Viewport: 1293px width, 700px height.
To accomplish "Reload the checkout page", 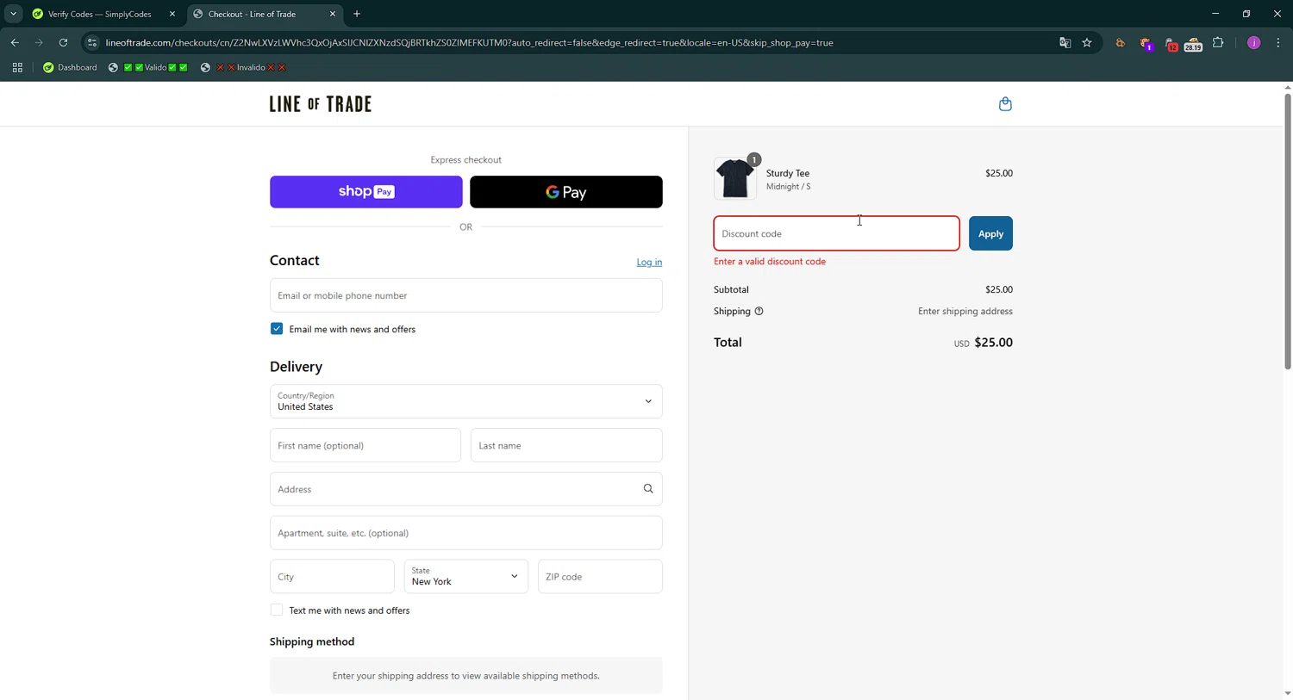I will pyautogui.click(x=63, y=42).
